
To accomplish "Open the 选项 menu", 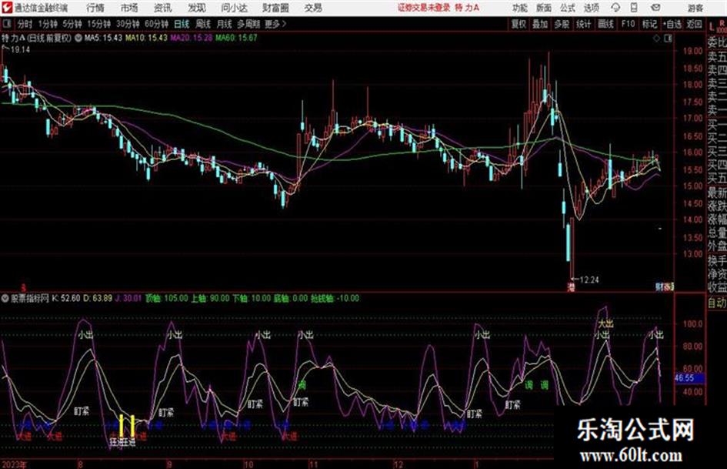I will pos(591,8).
